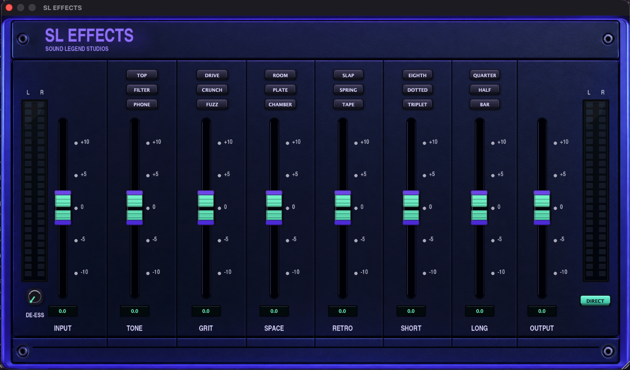Click the INPUT value field
This screenshot has width=630, height=370.
click(x=63, y=311)
